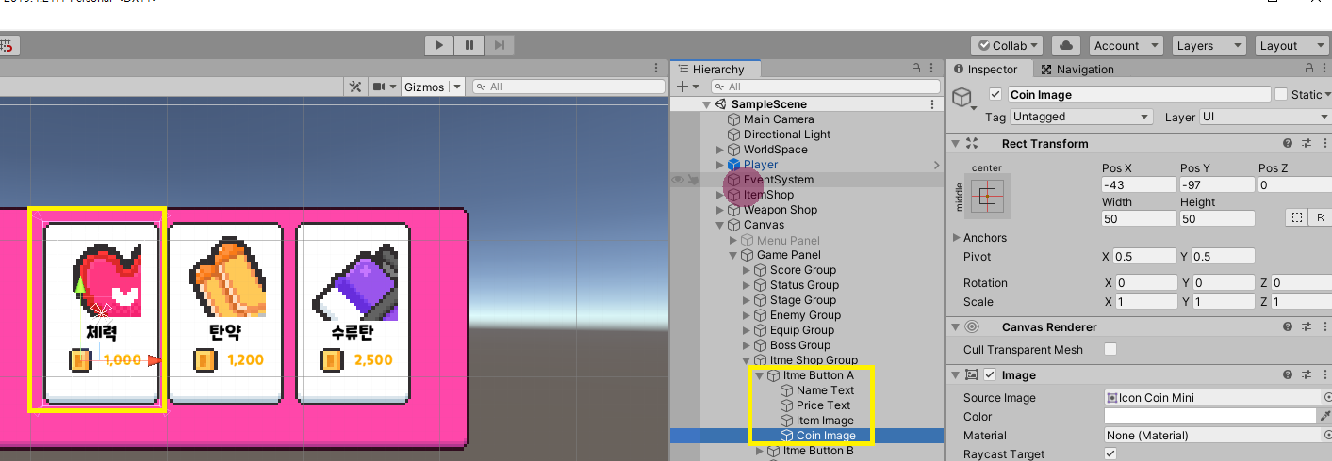Open the anchor presets box

click(987, 197)
